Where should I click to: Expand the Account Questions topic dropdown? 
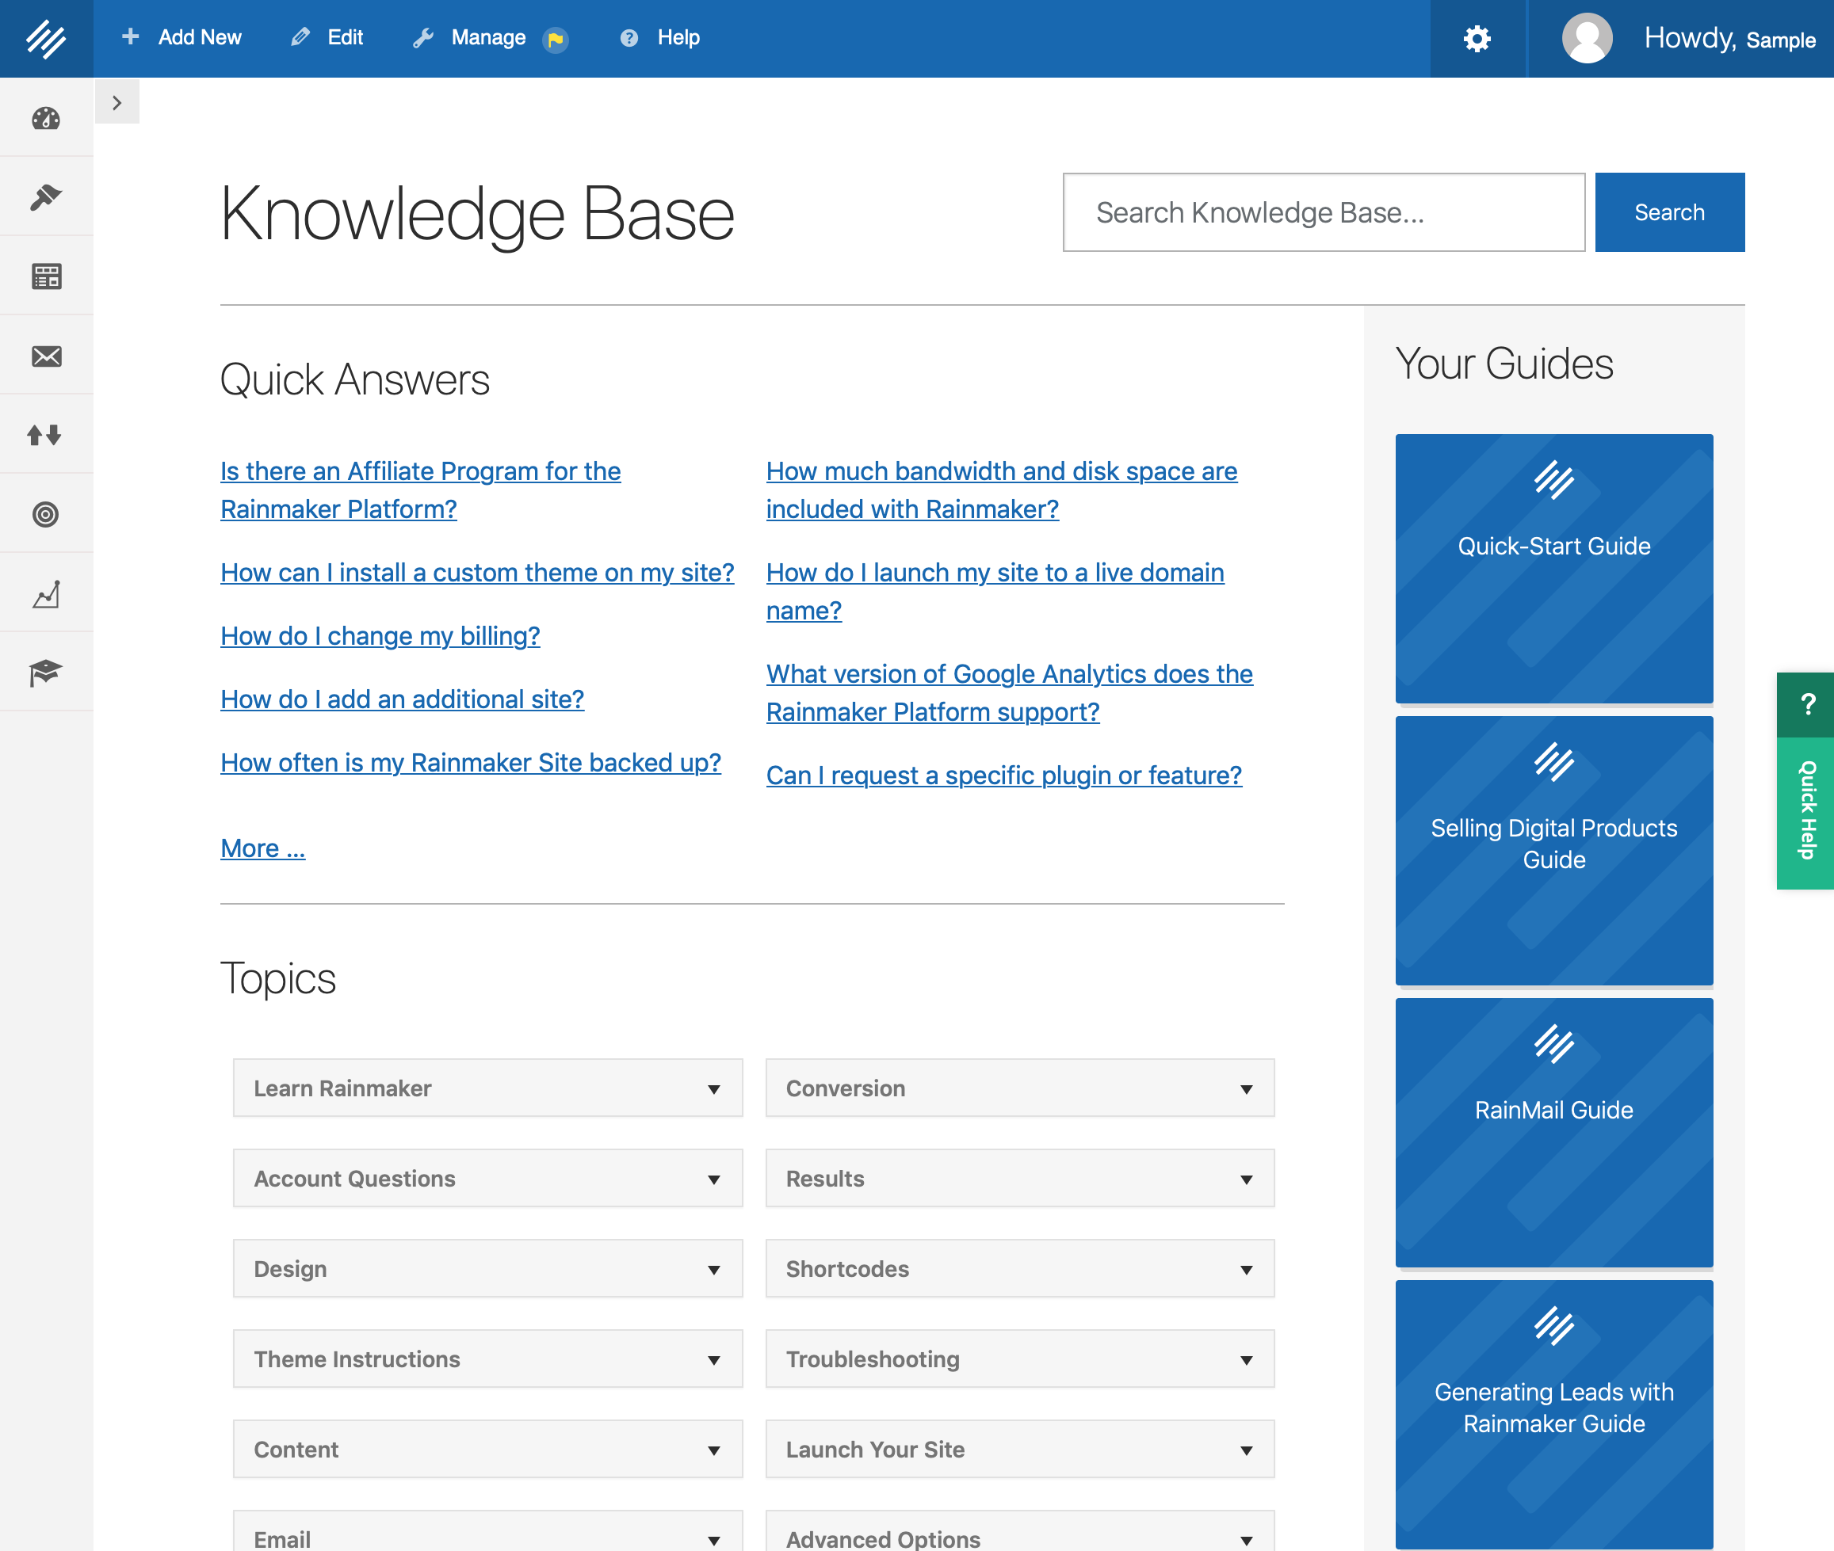click(487, 1178)
